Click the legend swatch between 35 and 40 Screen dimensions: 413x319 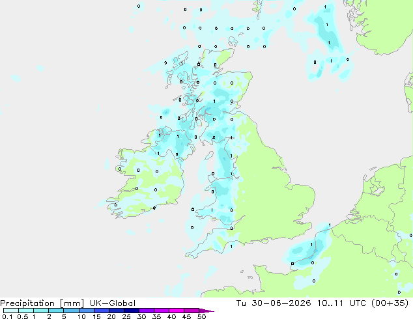[161, 311]
